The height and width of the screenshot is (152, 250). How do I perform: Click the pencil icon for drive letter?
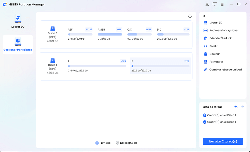click(205, 70)
